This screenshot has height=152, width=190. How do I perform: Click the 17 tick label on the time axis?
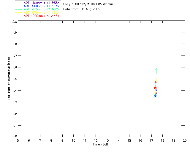[x=151, y=140]
